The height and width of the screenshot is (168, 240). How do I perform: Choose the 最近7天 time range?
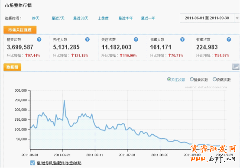(58, 18)
